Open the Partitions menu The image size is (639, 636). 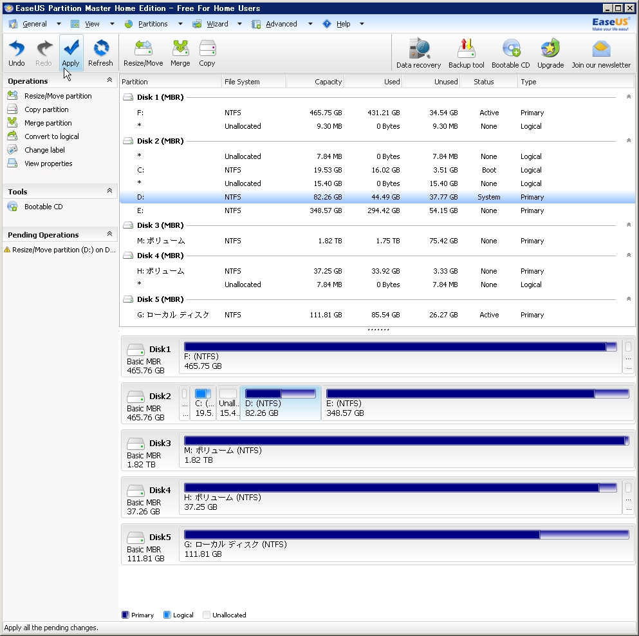click(153, 24)
